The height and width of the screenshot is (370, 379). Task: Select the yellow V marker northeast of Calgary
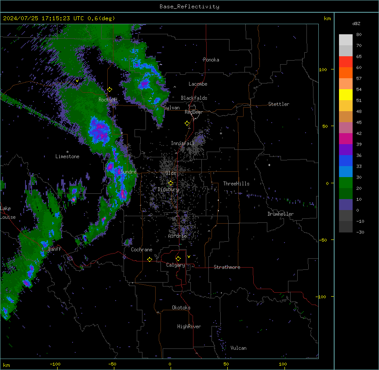click(189, 257)
